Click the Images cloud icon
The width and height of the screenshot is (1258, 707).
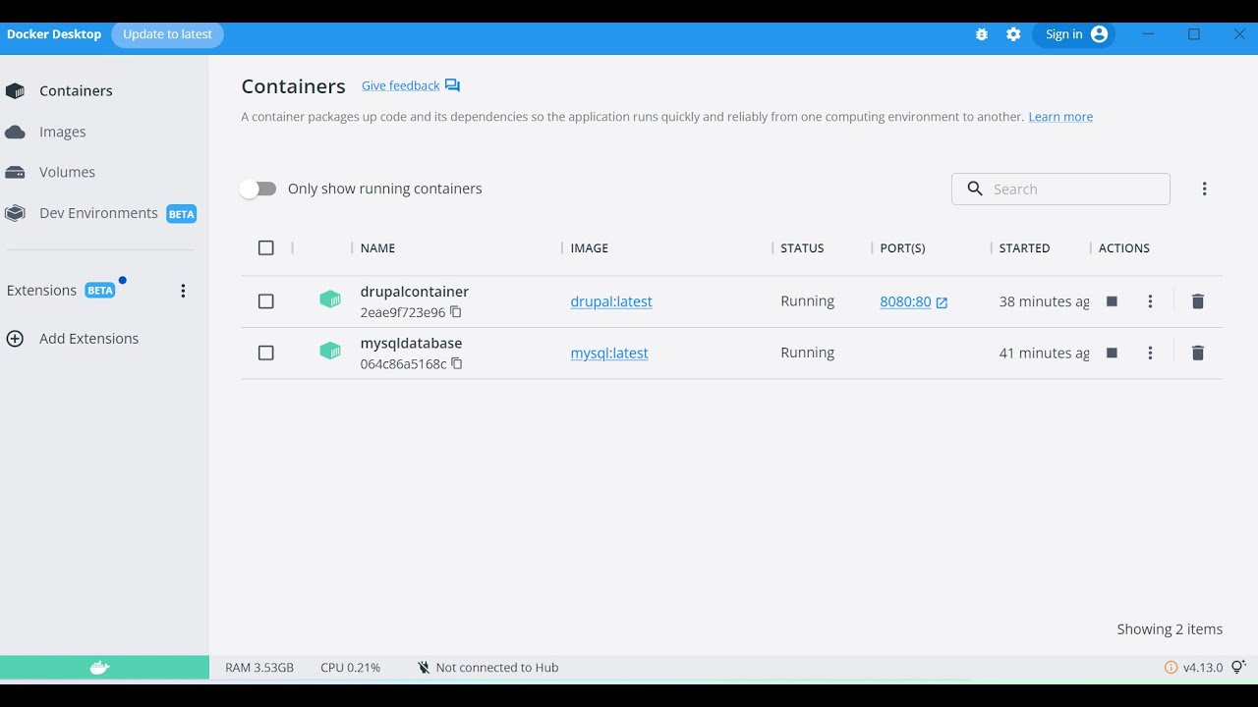(15, 132)
